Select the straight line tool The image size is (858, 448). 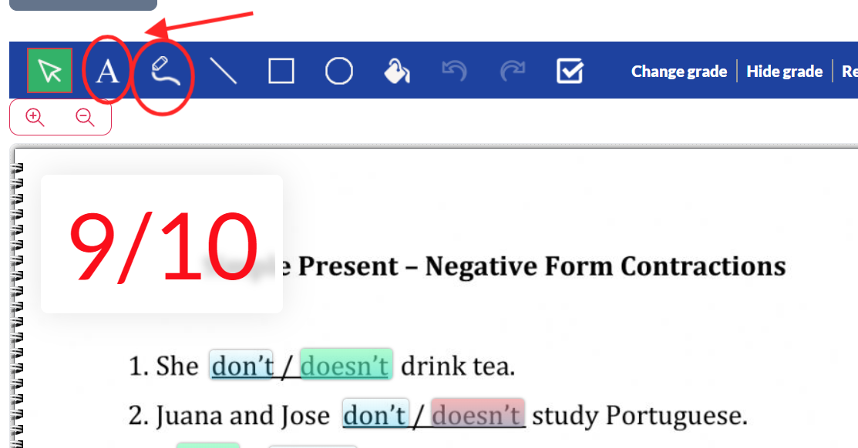[224, 71]
